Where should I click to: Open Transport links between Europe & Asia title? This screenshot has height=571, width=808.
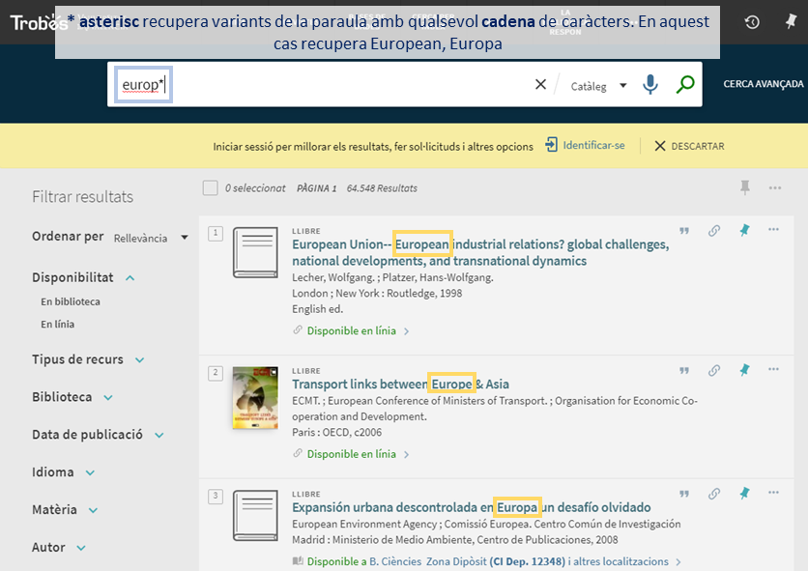(x=400, y=385)
